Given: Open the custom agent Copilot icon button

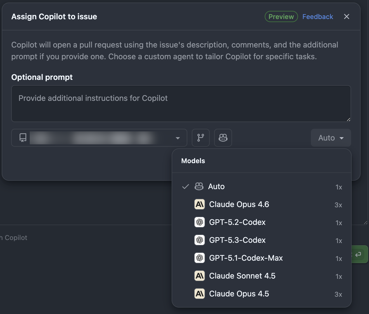Looking at the screenshot, I should coord(223,138).
